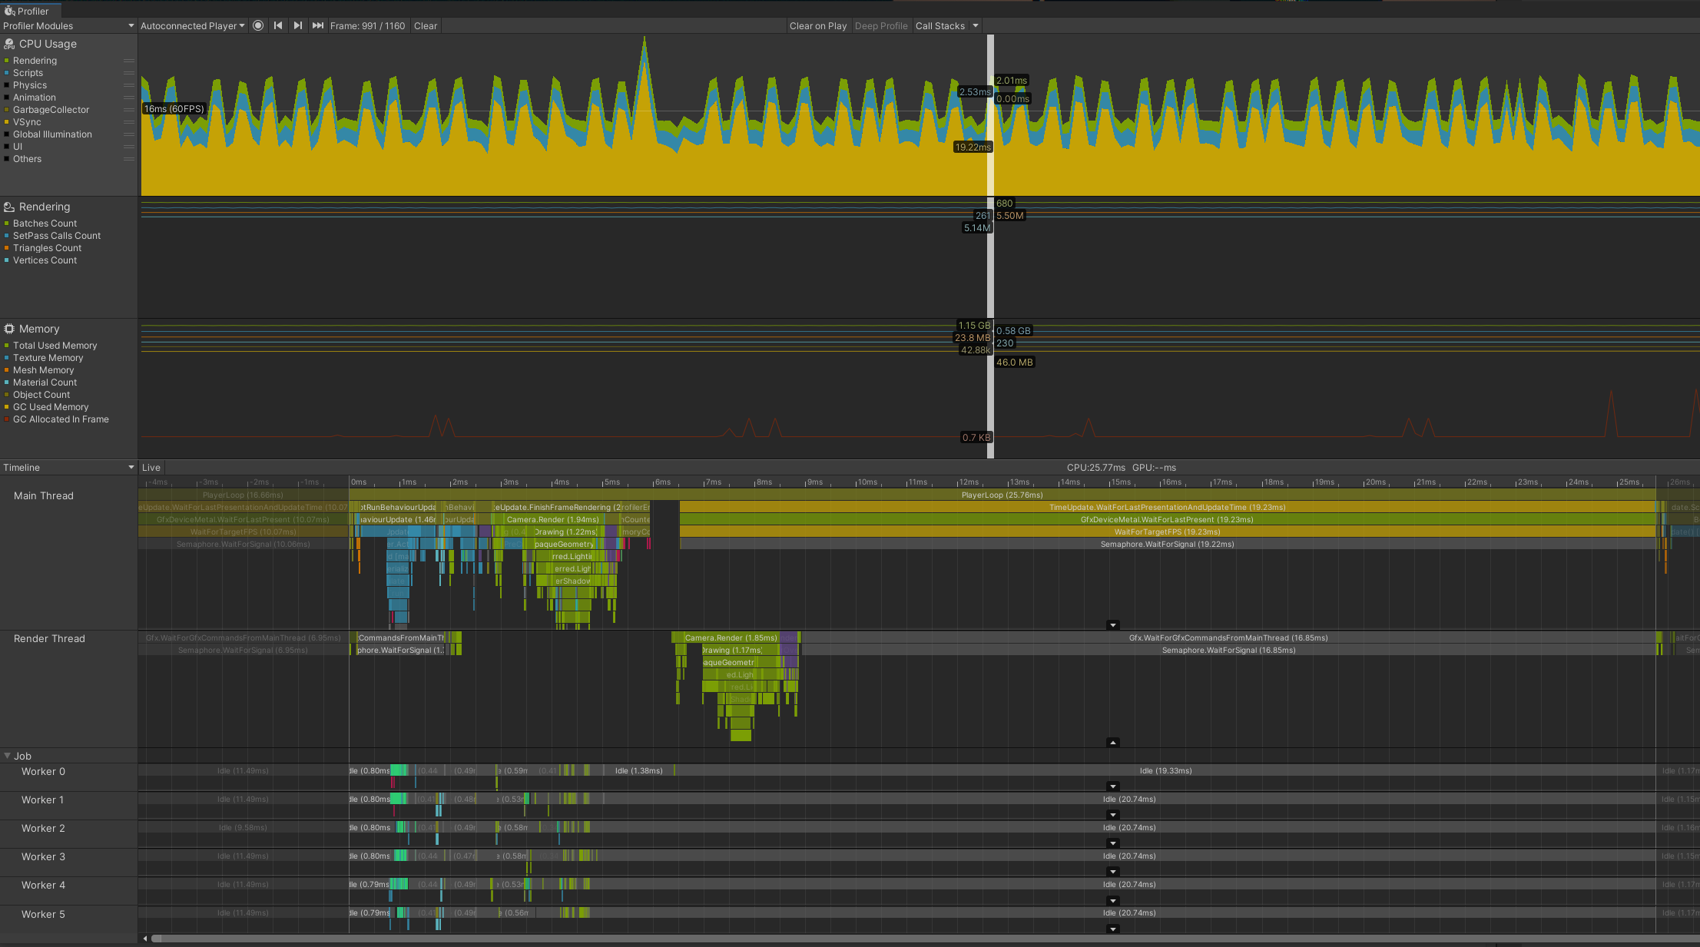The height and width of the screenshot is (947, 1700).
Task: Toggle Physics category color swatch
Action: [x=7, y=85]
